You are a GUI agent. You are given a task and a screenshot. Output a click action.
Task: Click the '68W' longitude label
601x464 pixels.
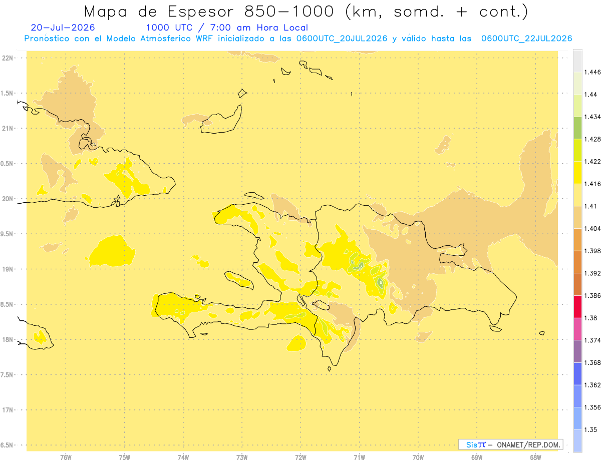[535, 457]
